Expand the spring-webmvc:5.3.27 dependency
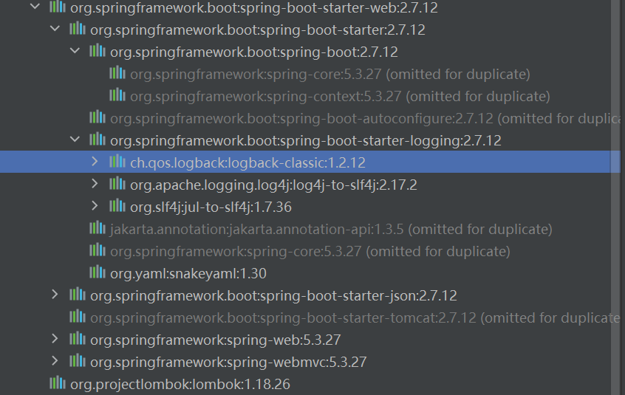625x395 pixels. [55, 361]
